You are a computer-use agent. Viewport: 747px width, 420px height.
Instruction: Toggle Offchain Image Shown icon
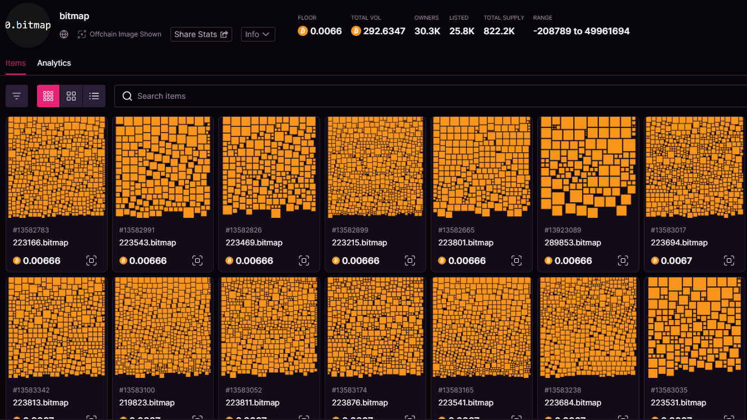[x=82, y=34]
